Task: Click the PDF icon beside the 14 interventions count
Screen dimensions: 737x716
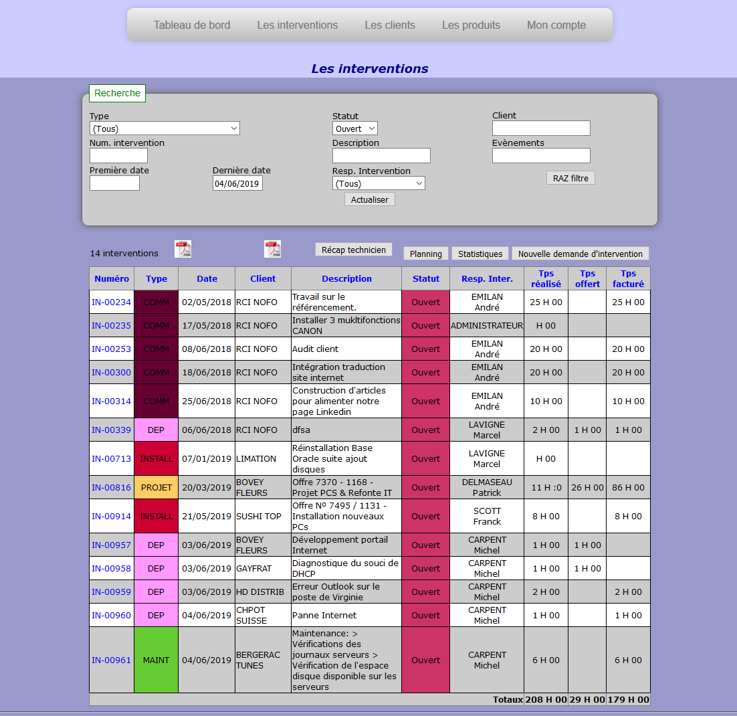Action: pyautogui.click(x=183, y=249)
